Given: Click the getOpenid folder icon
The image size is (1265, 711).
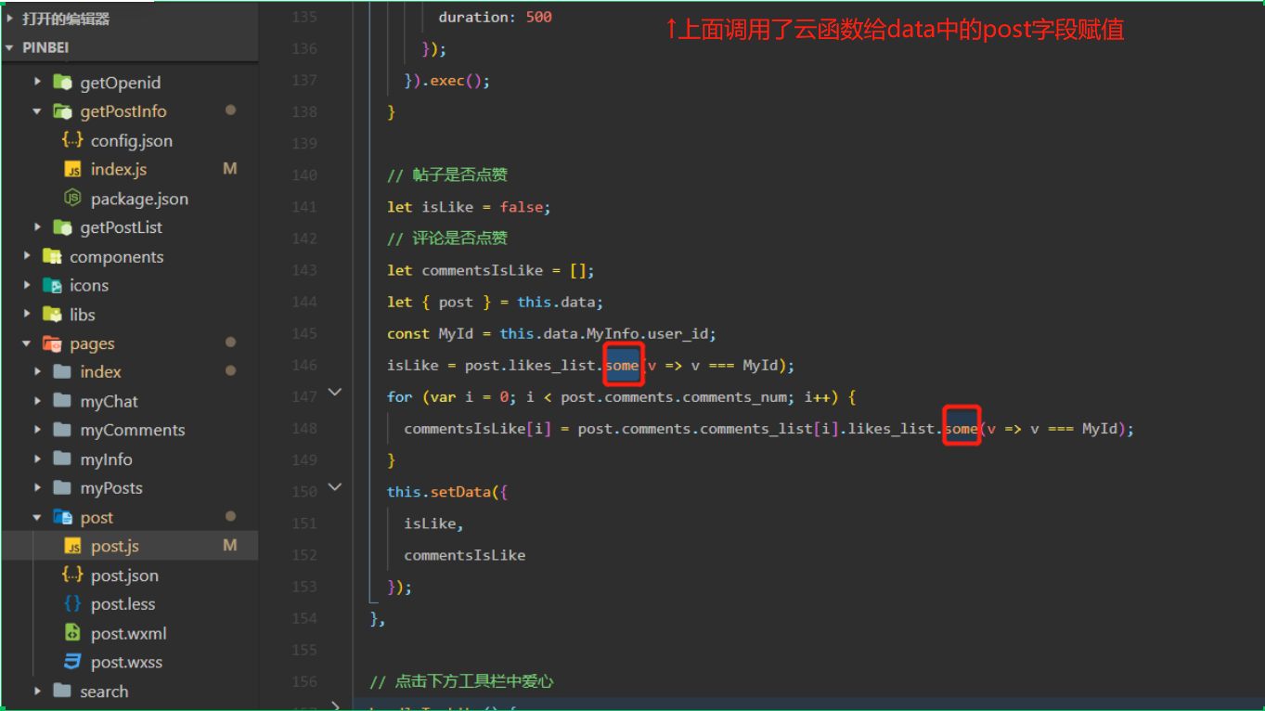Looking at the screenshot, I should click(62, 82).
